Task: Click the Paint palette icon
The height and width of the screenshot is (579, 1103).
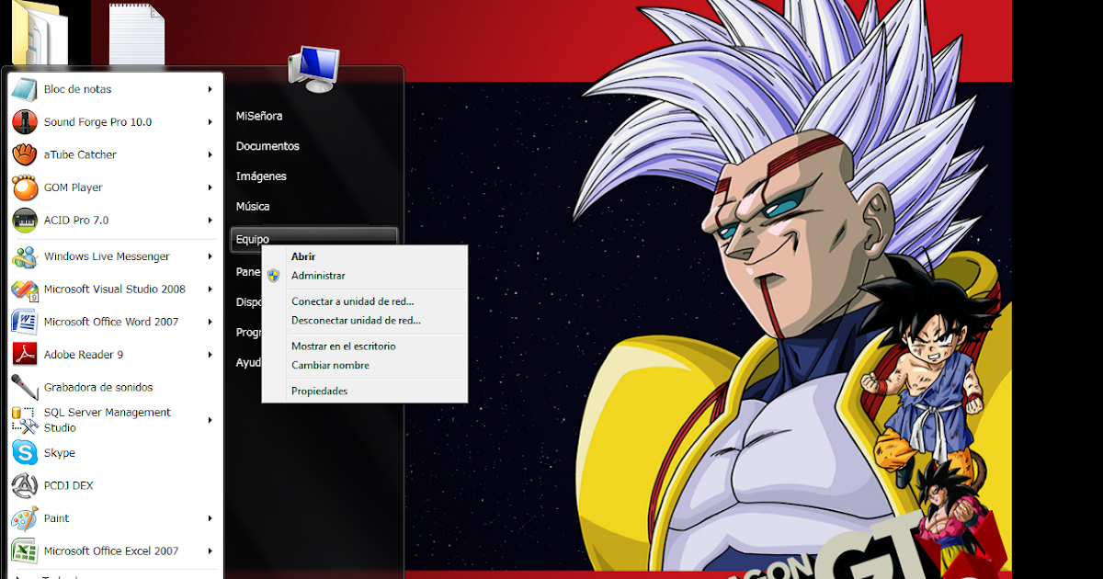Action: (24, 518)
